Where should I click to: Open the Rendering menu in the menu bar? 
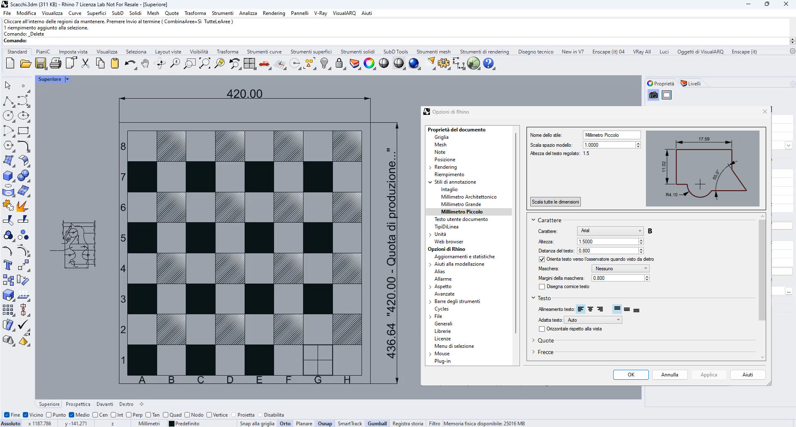(x=274, y=13)
